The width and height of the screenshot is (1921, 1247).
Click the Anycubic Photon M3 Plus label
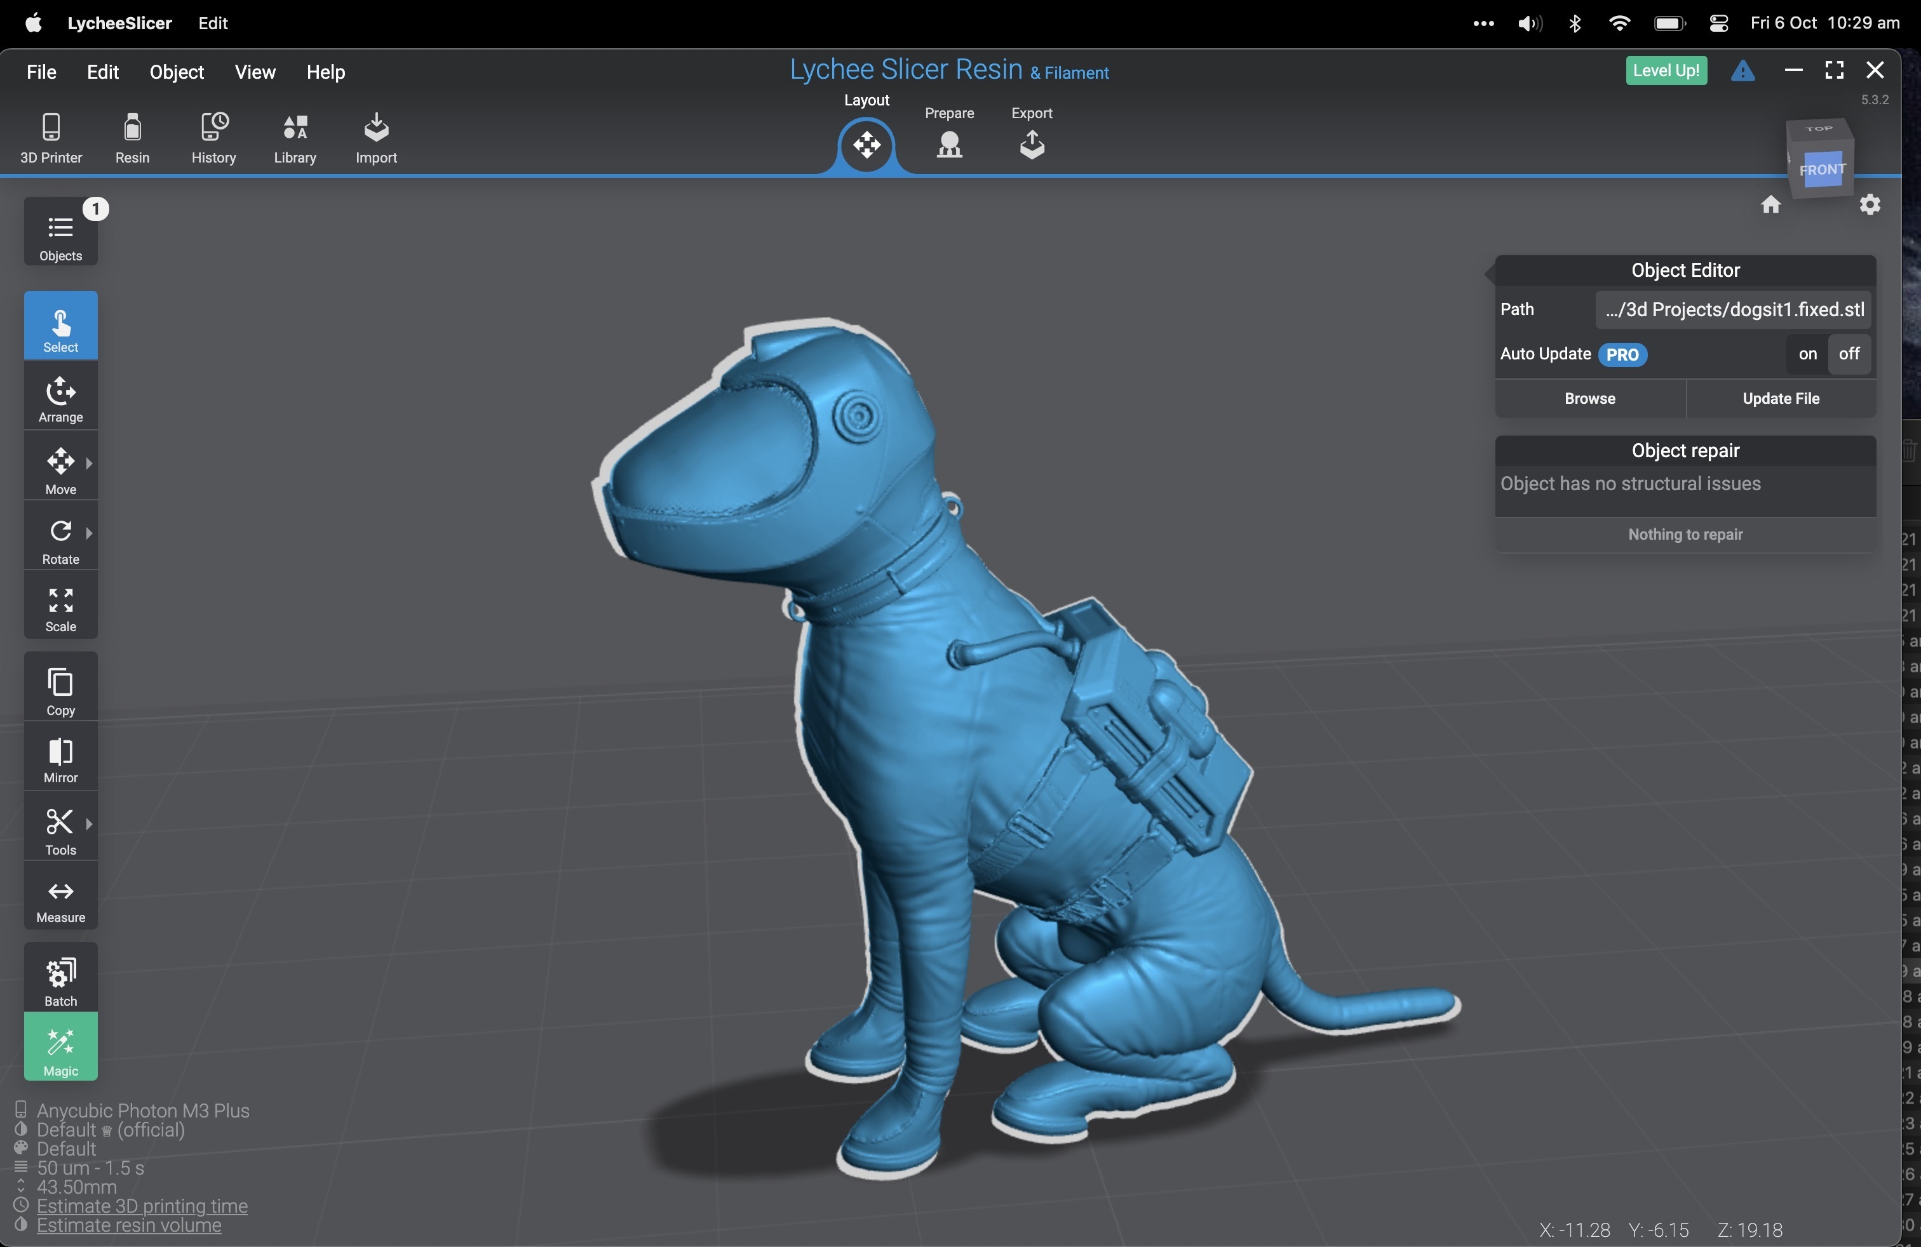click(143, 1110)
